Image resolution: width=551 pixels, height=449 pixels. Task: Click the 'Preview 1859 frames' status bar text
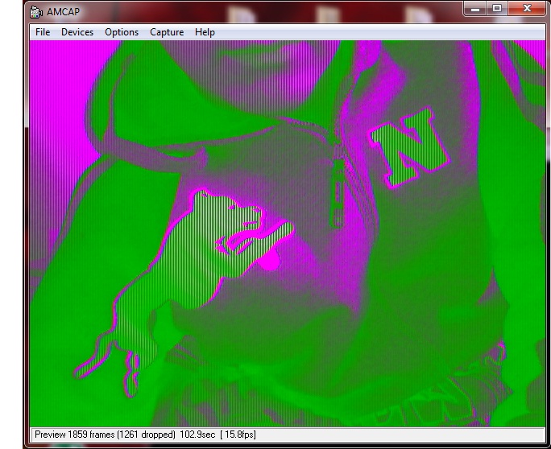click(x=145, y=435)
